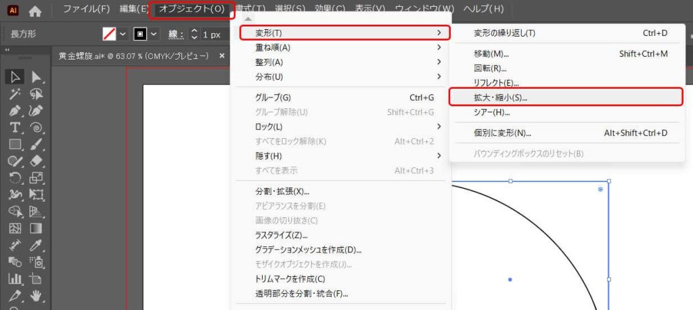
Task: Select the Magic Wand tool
Action: (15, 94)
